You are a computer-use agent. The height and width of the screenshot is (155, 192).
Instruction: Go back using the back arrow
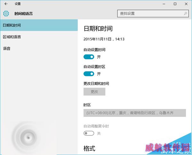coord(6,4)
